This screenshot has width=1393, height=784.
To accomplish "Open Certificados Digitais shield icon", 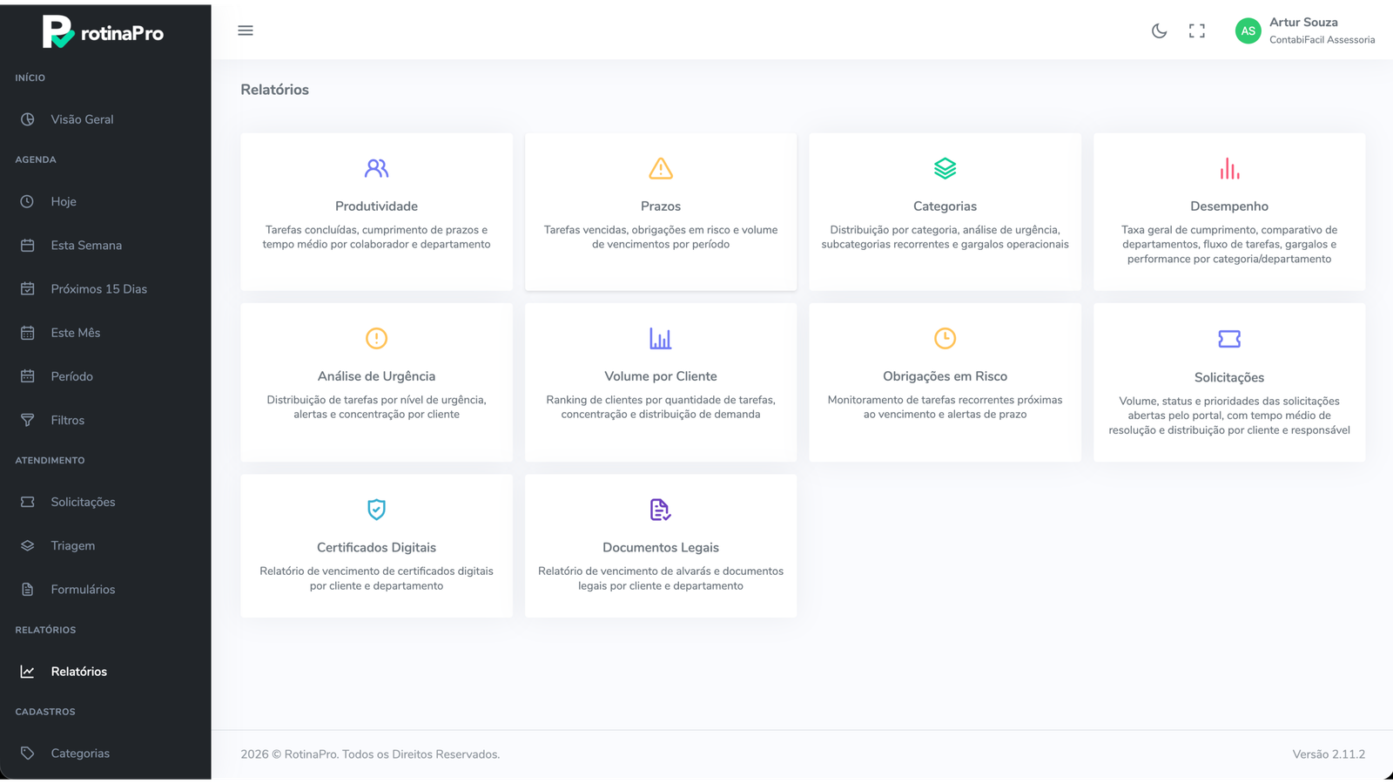I will 376,510.
